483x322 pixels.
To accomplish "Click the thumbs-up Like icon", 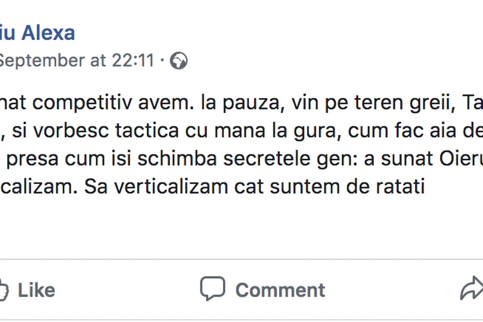I will pyautogui.click(x=4, y=290).
